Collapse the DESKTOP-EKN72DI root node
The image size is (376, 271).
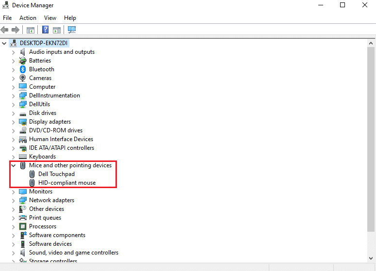pyautogui.click(x=4, y=43)
